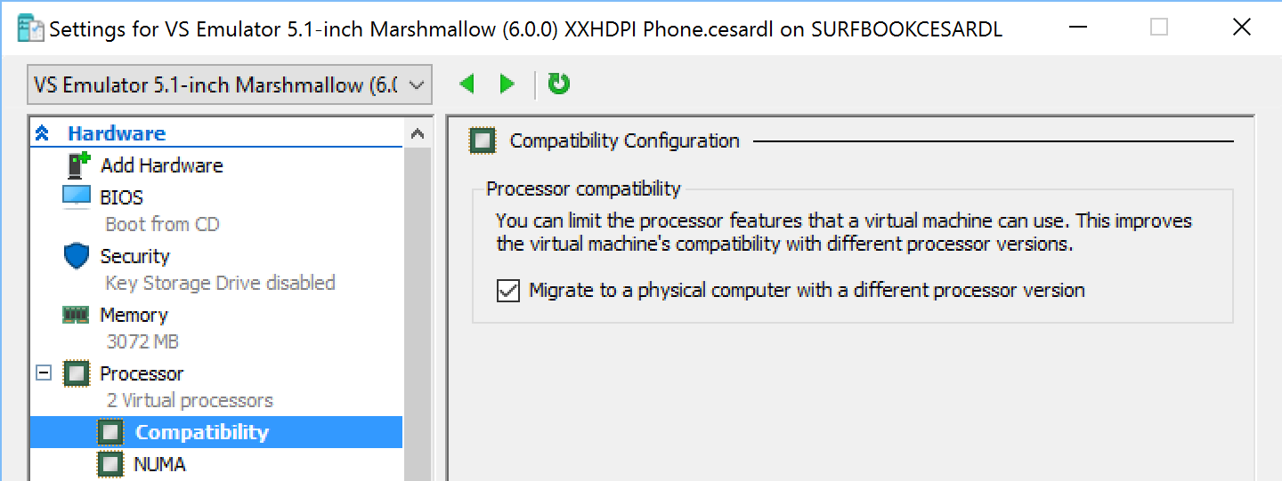This screenshot has height=481, width=1282.
Task: Select Add Hardware in the list
Action: tap(161, 165)
